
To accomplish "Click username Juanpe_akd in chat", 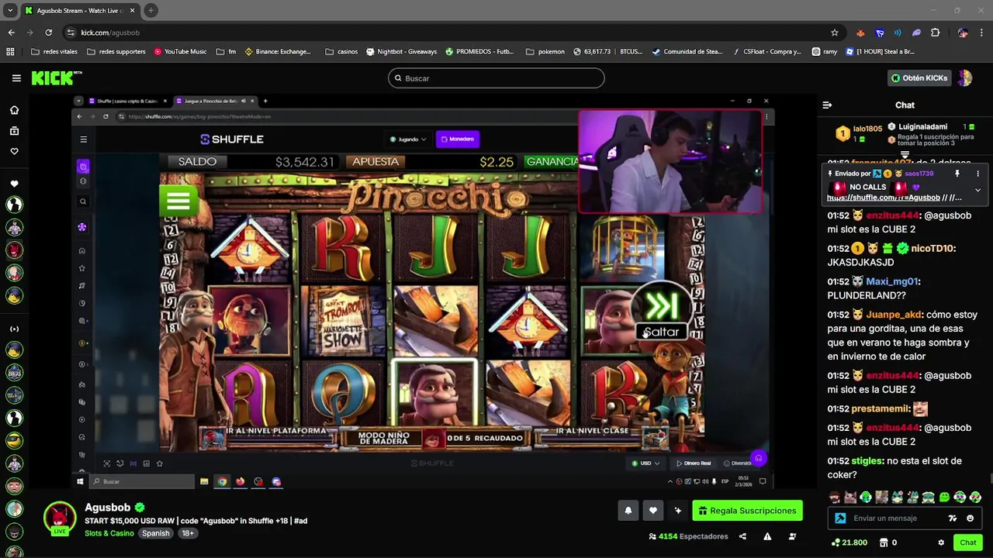I will [894, 315].
